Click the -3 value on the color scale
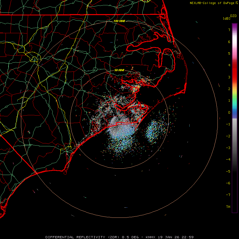239x239 pixels. click(228, 148)
